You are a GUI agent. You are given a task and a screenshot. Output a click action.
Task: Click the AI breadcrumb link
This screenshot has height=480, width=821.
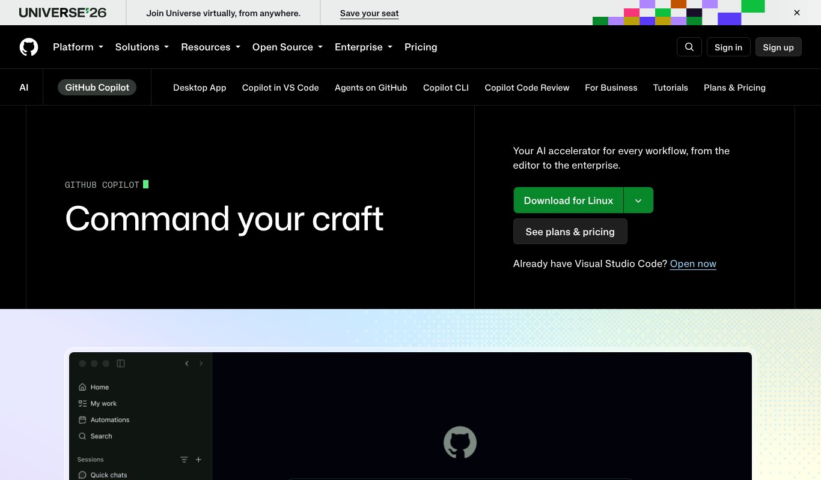[x=24, y=88]
